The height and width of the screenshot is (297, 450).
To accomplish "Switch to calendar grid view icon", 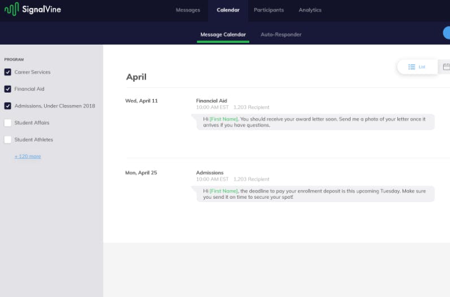I will (446, 67).
